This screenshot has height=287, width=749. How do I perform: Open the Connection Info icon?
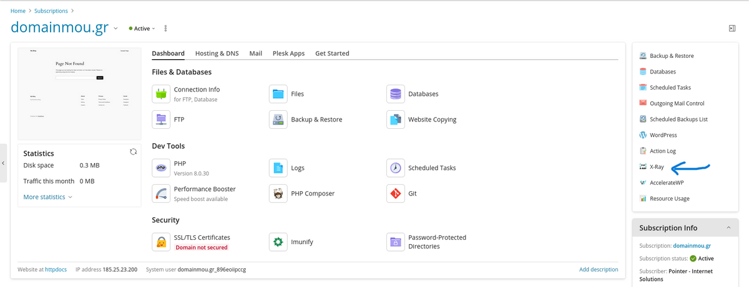pyautogui.click(x=161, y=94)
